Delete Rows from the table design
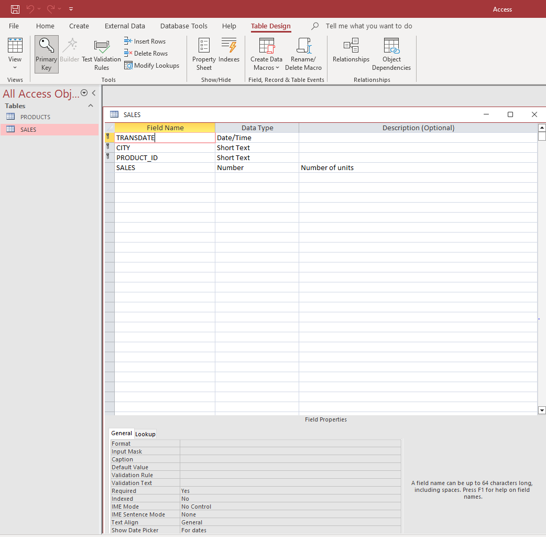The height and width of the screenshot is (537, 546). (146, 54)
